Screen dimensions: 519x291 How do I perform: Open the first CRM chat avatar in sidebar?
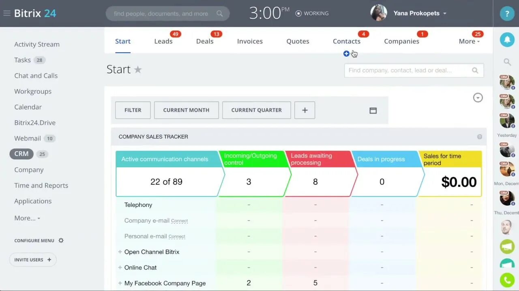point(507,82)
